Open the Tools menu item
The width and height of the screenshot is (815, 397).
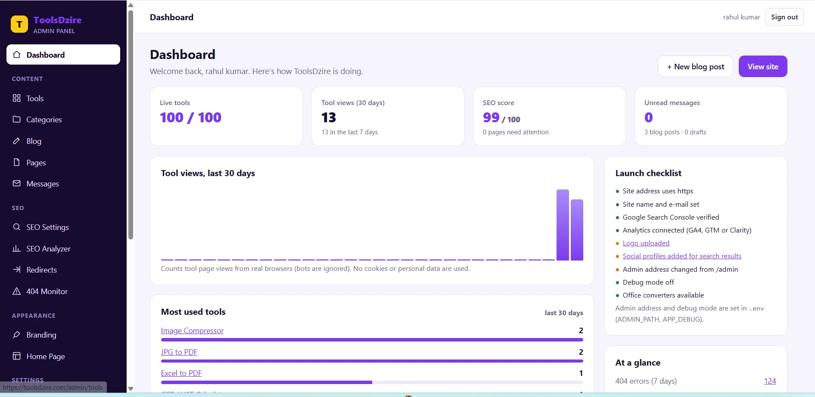point(63,98)
